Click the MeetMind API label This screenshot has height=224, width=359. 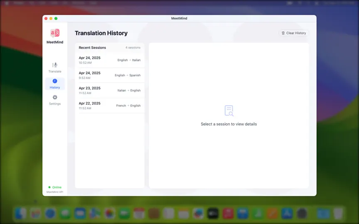[55, 192]
